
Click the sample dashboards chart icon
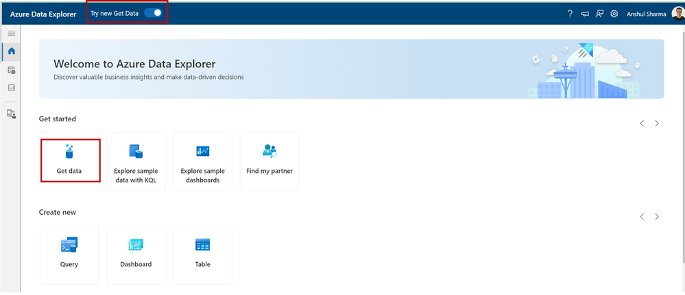(x=203, y=151)
